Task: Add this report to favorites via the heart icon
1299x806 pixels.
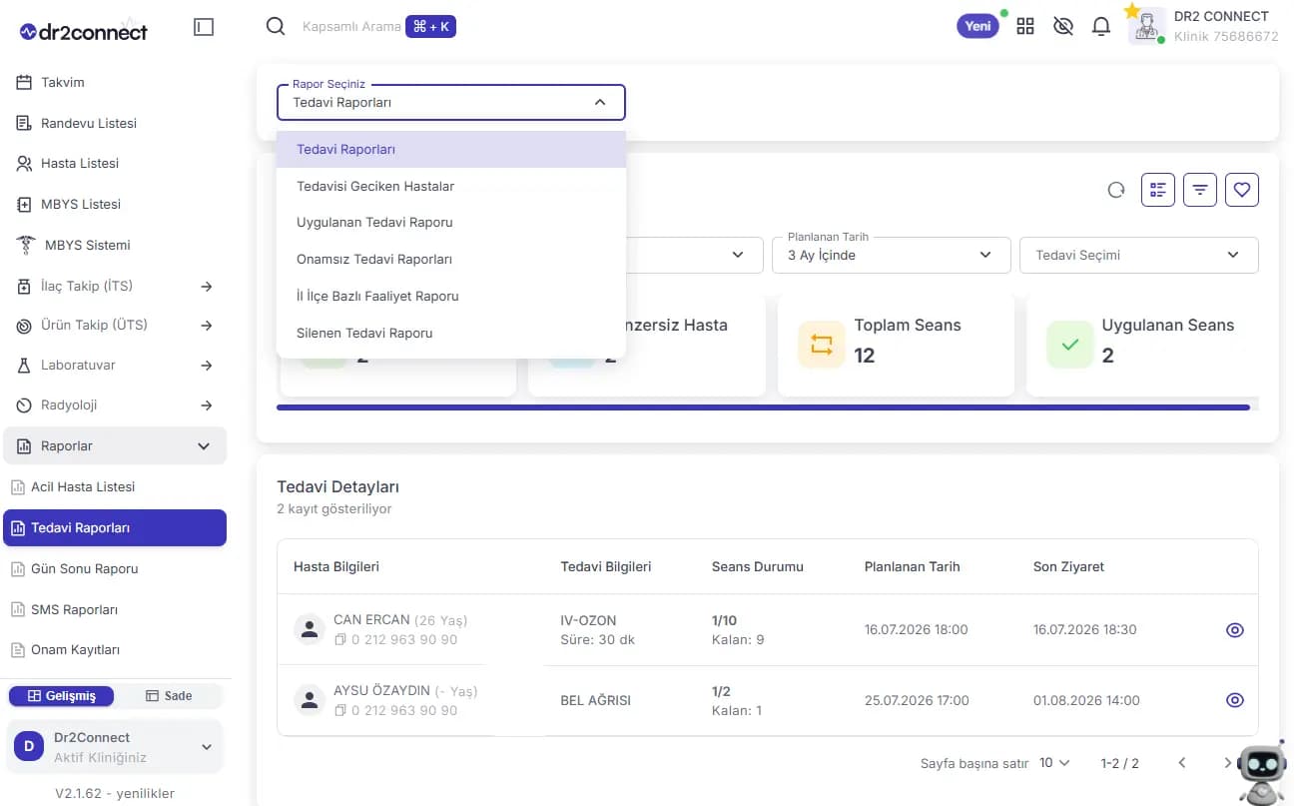Action: point(1242,190)
